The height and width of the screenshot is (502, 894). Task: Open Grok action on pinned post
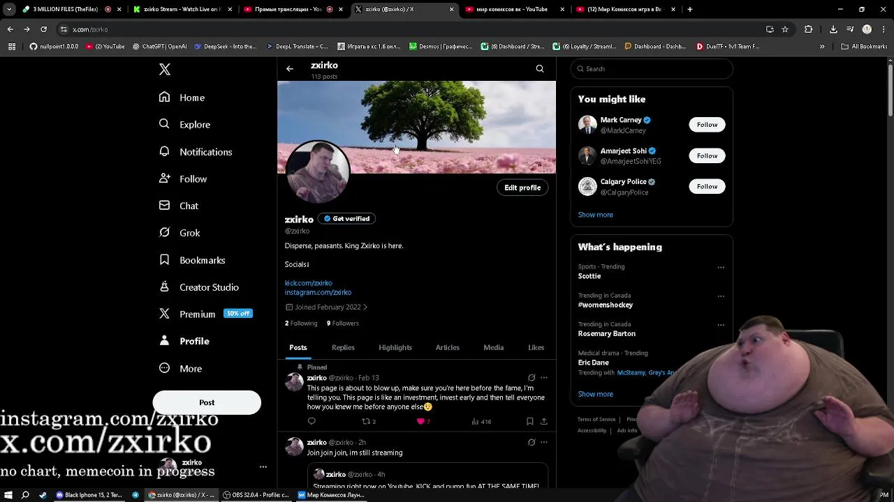click(532, 378)
